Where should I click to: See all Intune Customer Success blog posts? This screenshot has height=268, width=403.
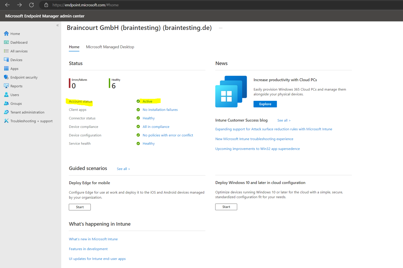pyautogui.click(x=284, y=120)
